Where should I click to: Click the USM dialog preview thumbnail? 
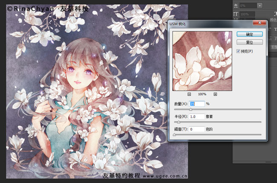(202, 61)
